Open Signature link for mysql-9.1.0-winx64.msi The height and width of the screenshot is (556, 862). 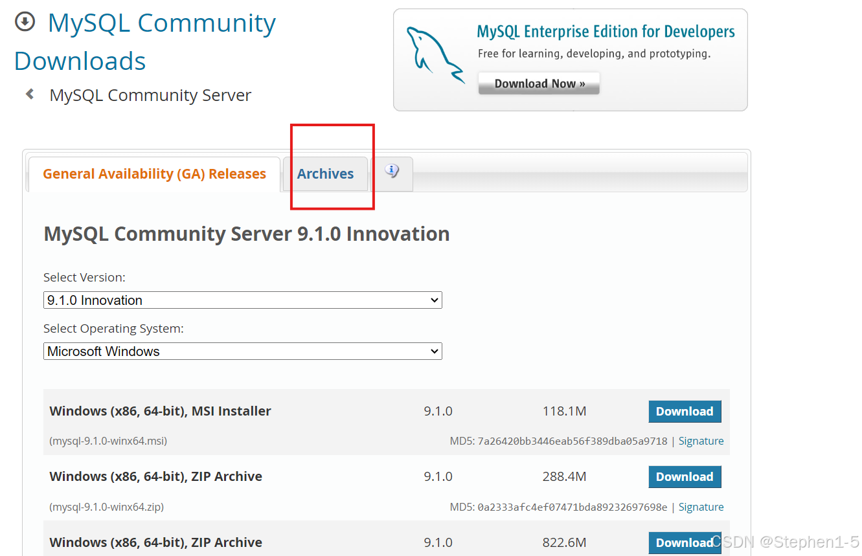click(x=701, y=441)
